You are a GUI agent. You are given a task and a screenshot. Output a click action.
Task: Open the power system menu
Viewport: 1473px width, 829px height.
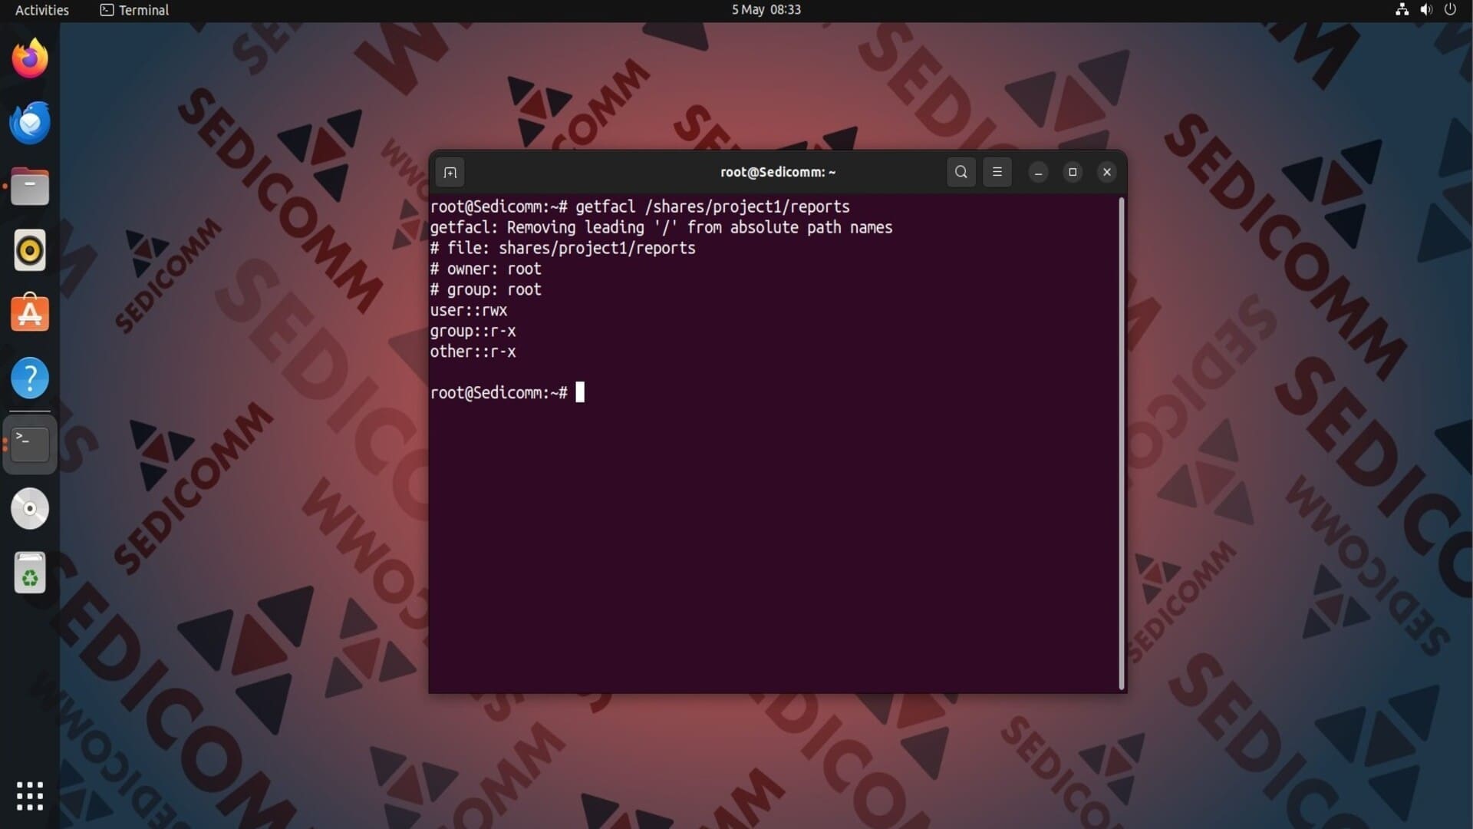pos(1450,10)
